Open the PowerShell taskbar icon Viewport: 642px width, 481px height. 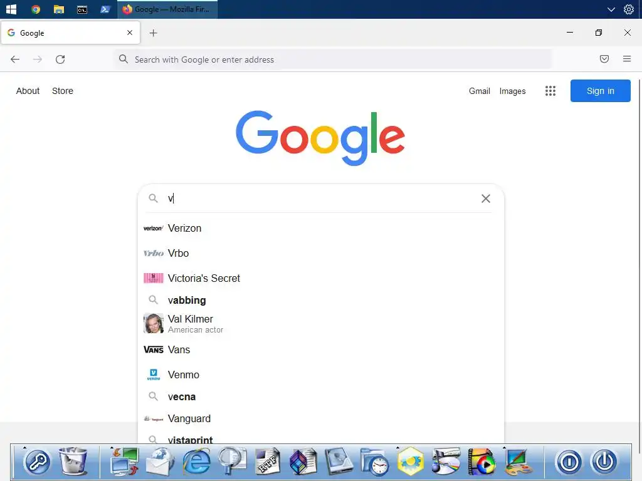(x=105, y=9)
